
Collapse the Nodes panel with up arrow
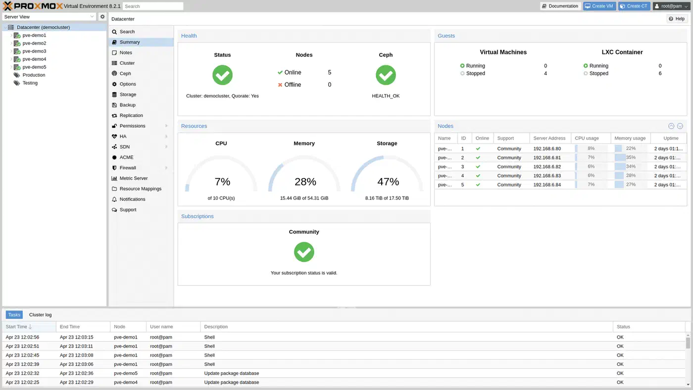click(671, 126)
